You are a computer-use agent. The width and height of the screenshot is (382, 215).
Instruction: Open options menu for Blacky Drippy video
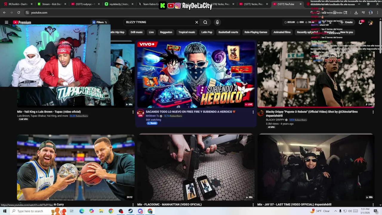pyautogui.click(x=373, y=112)
